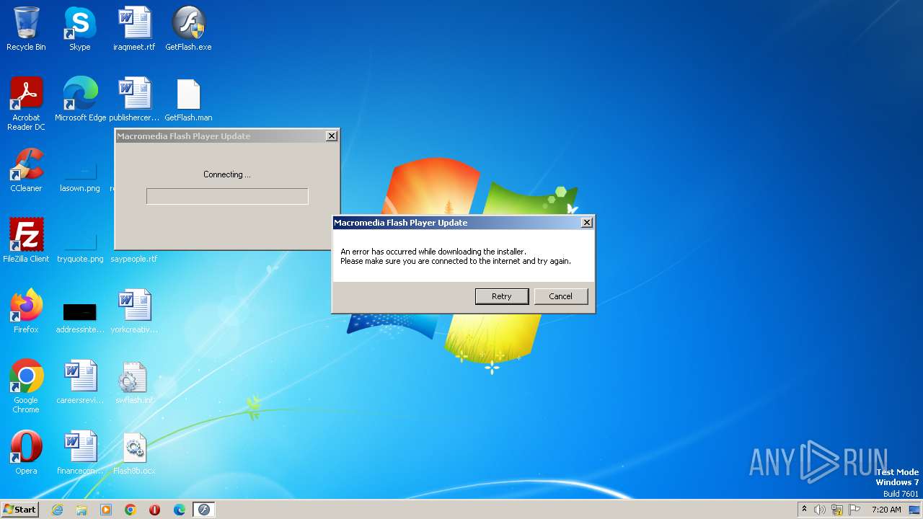Select the saypeople.rtf file label
Viewport: 923px width, 519px height.
(134, 259)
